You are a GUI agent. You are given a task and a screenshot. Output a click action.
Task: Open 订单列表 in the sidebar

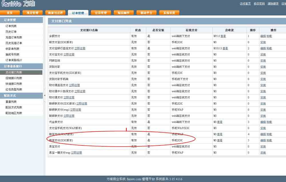(x=11, y=26)
